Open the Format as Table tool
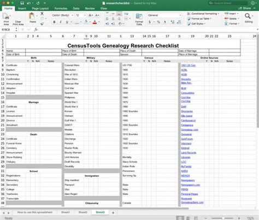Screen dimensions: 259x220 pyautogui.click(x=199, y=19)
